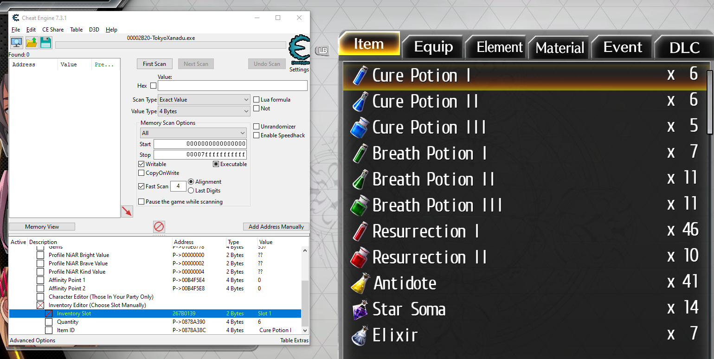Viewport: 714px width, 359px height.
Task: Click the red arrow add-to-list icon
Action: [x=127, y=212]
